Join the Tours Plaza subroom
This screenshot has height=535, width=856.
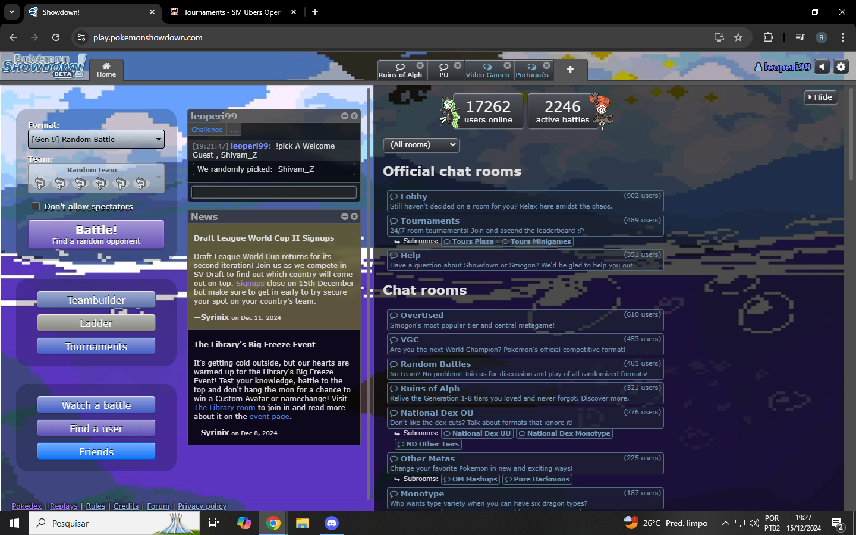coord(469,241)
